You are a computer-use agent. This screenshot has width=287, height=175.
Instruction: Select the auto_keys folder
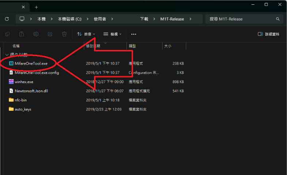pyautogui.click(x=23, y=109)
